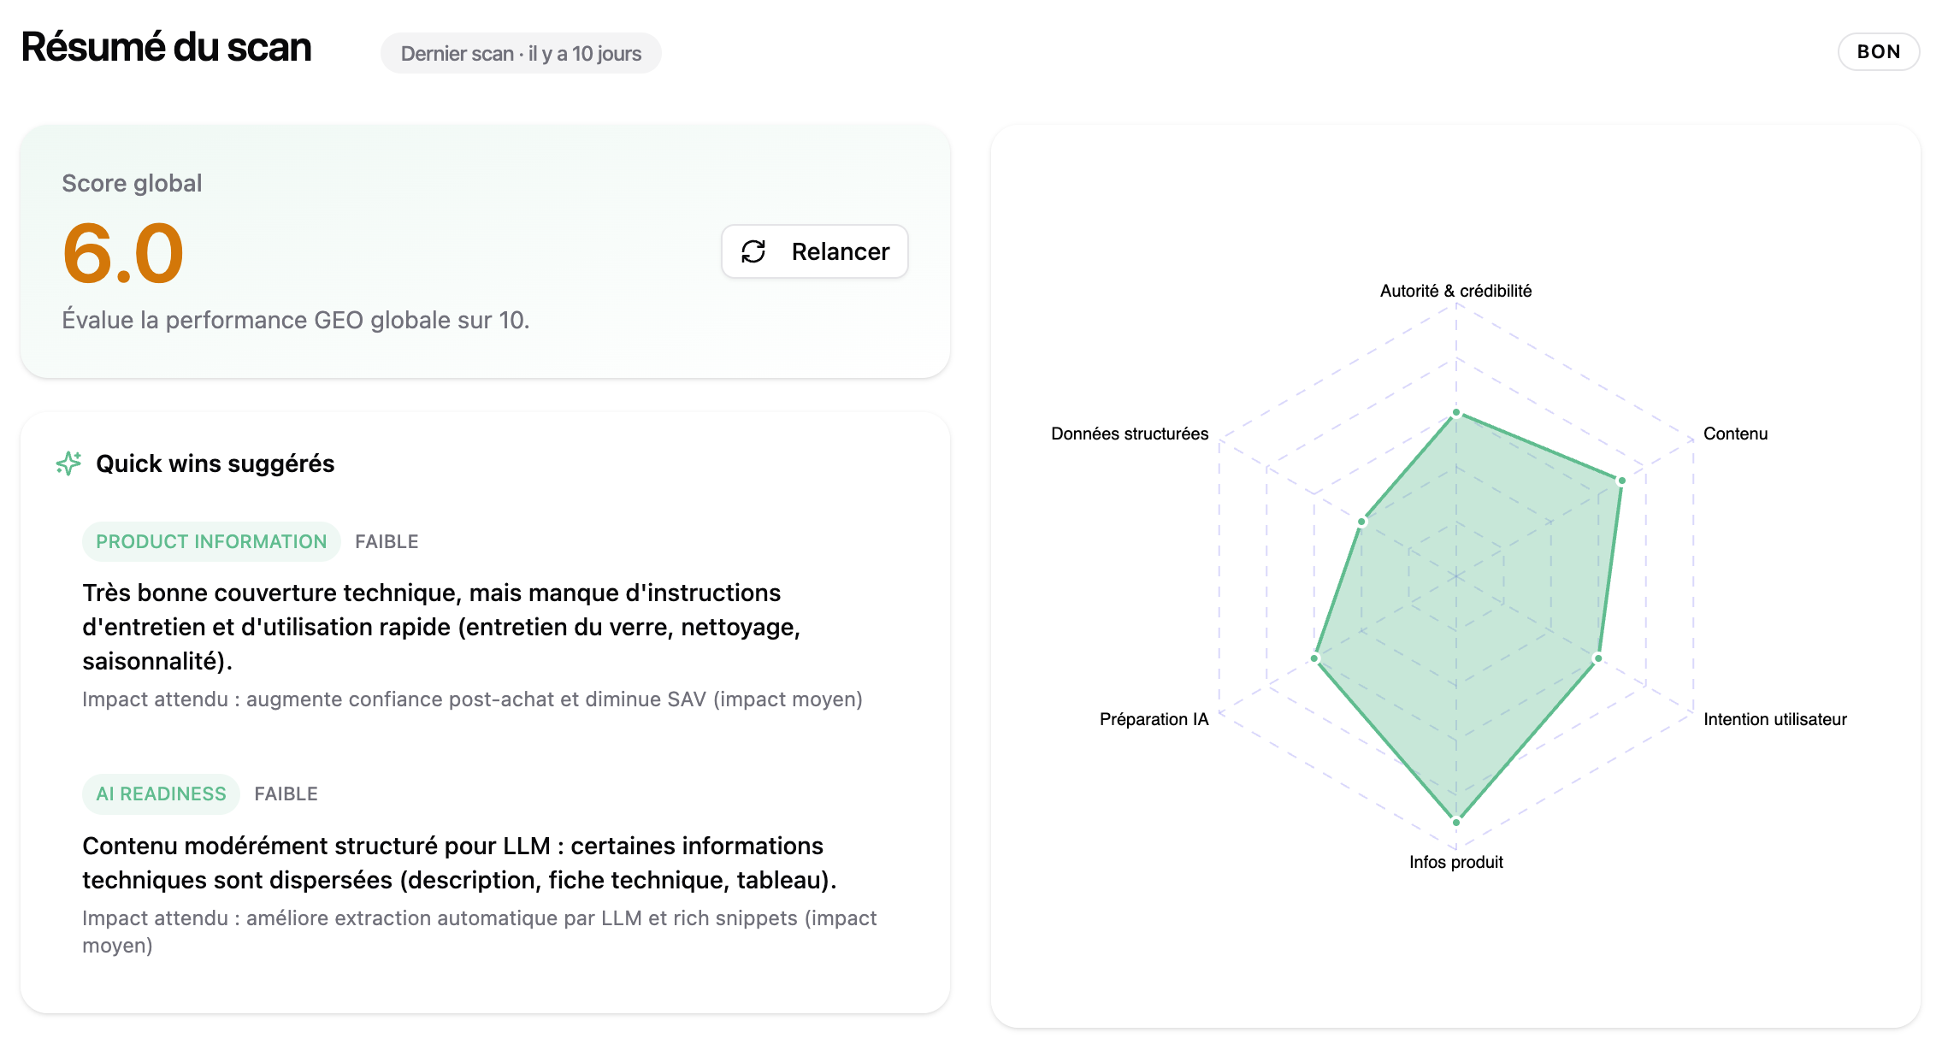Toggle the BON status pill
Screen dimensions: 1948x1062
pos(1878,51)
